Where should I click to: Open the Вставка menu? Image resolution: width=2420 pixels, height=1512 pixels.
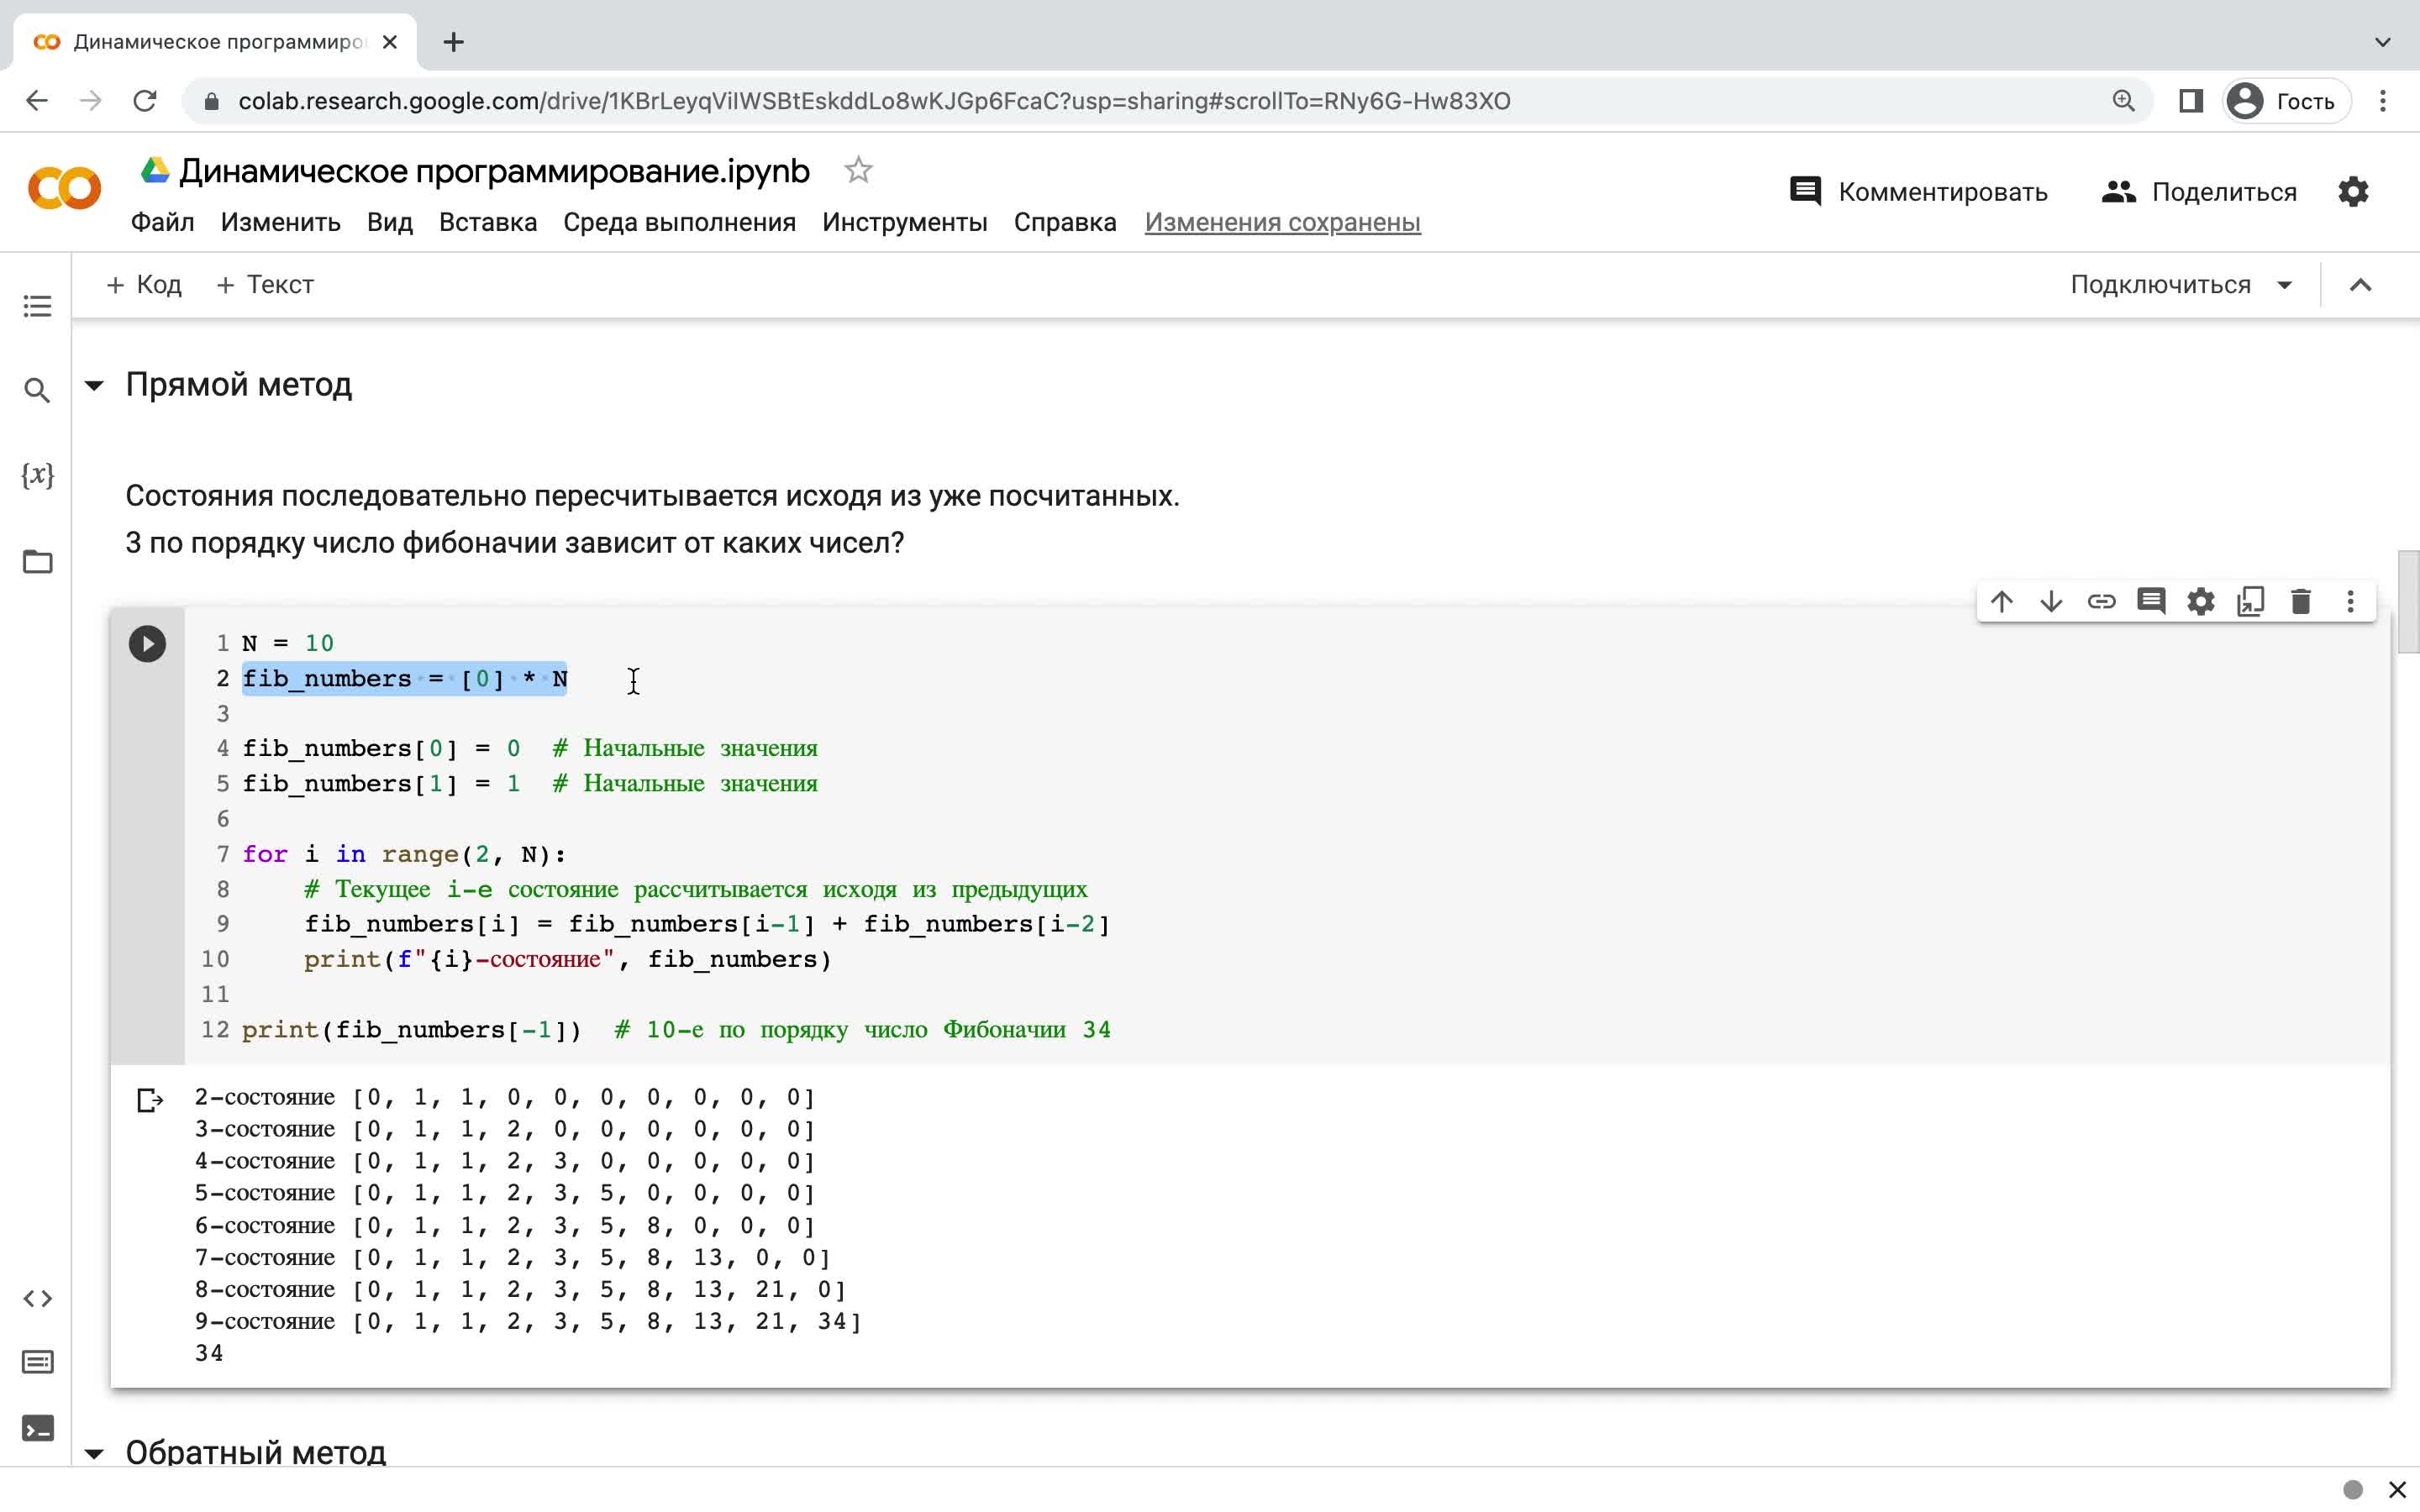pyautogui.click(x=488, y=222)
